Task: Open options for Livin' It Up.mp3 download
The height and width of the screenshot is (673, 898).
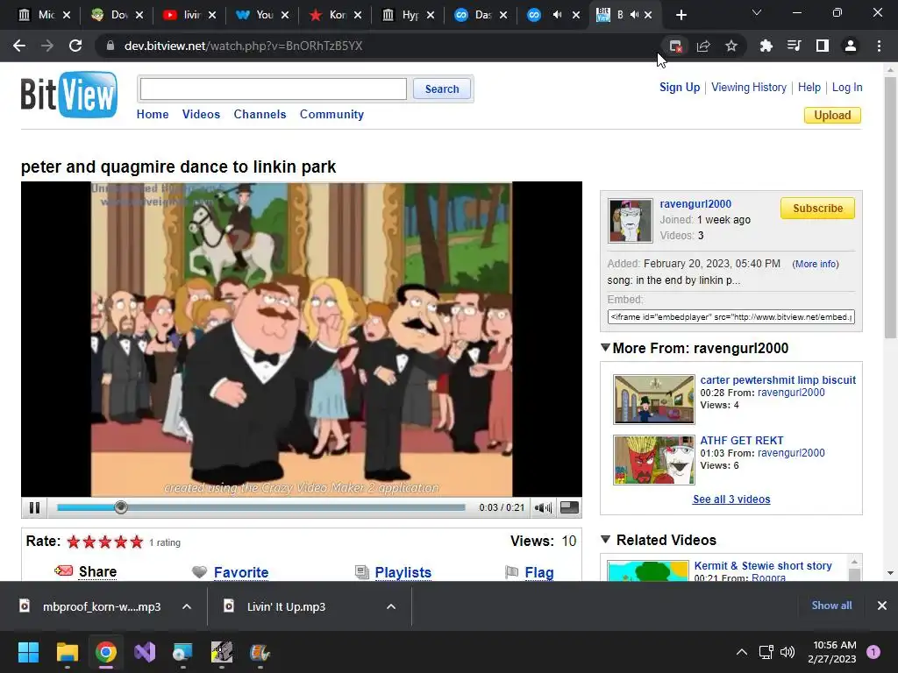Action: (x=391, y=606)
